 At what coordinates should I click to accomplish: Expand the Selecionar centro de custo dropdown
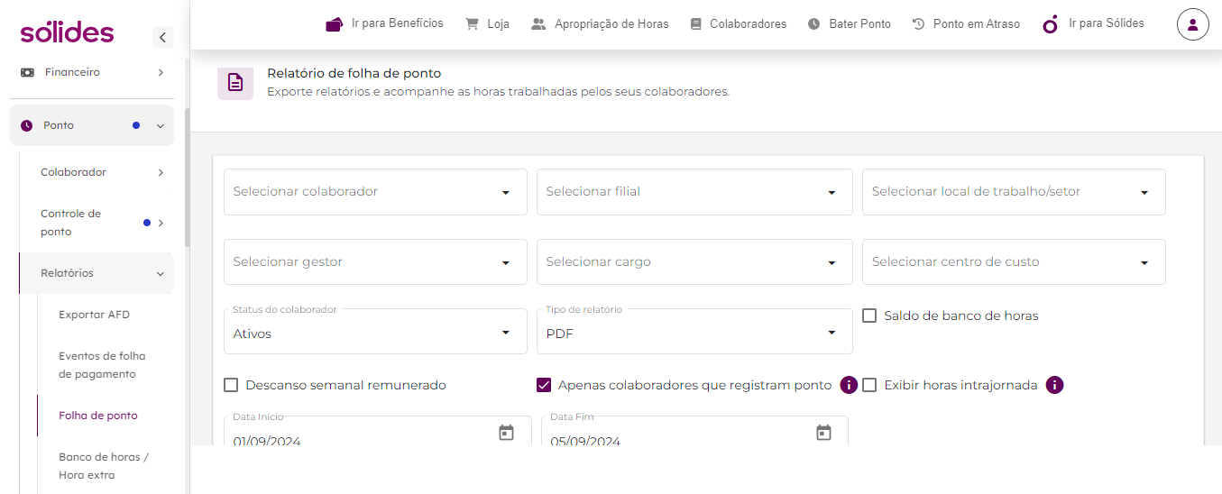coord(1014,262)
